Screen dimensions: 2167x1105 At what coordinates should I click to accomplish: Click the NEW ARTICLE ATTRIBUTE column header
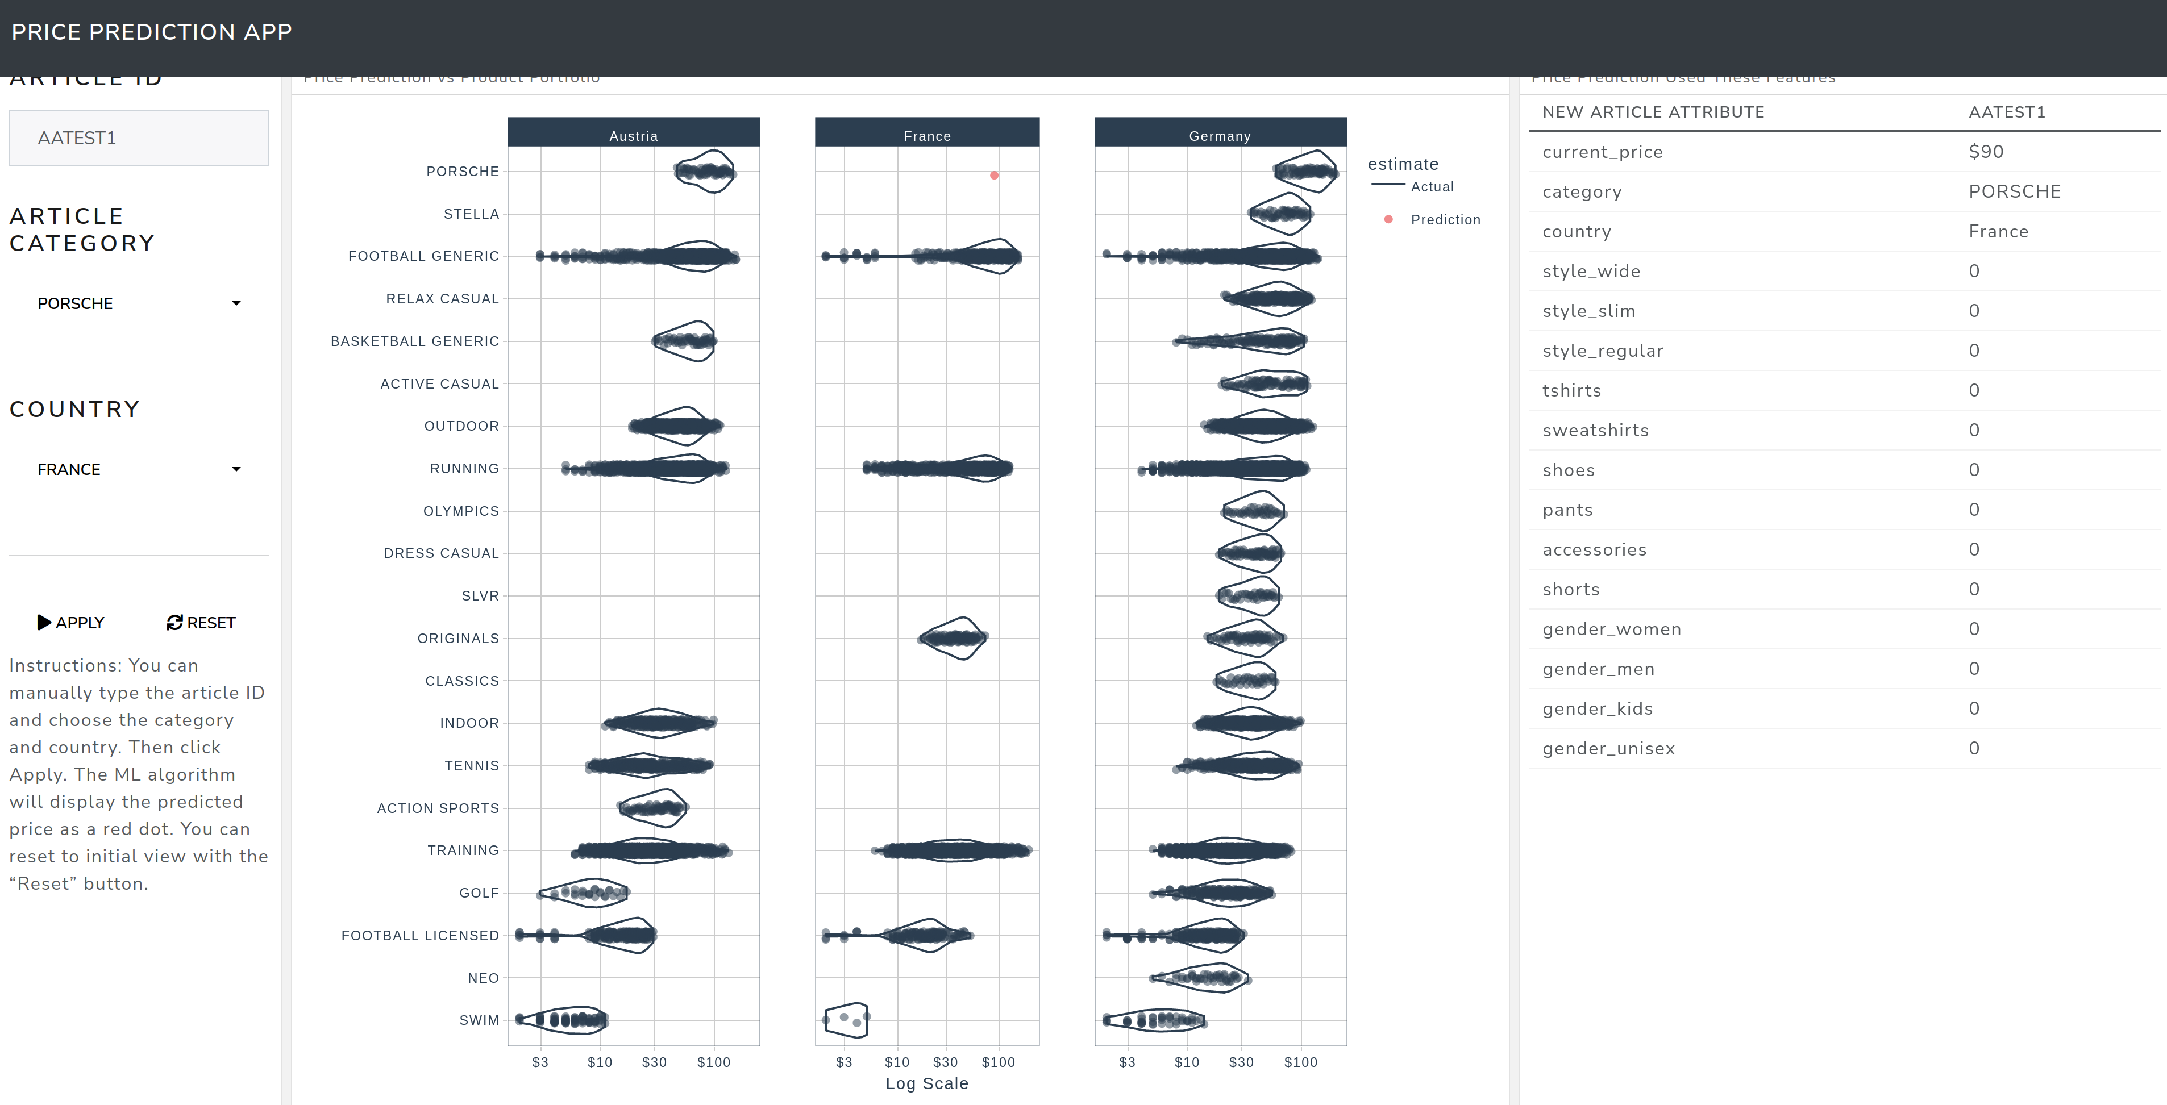pyautogui.click(x=1653, y=112)
